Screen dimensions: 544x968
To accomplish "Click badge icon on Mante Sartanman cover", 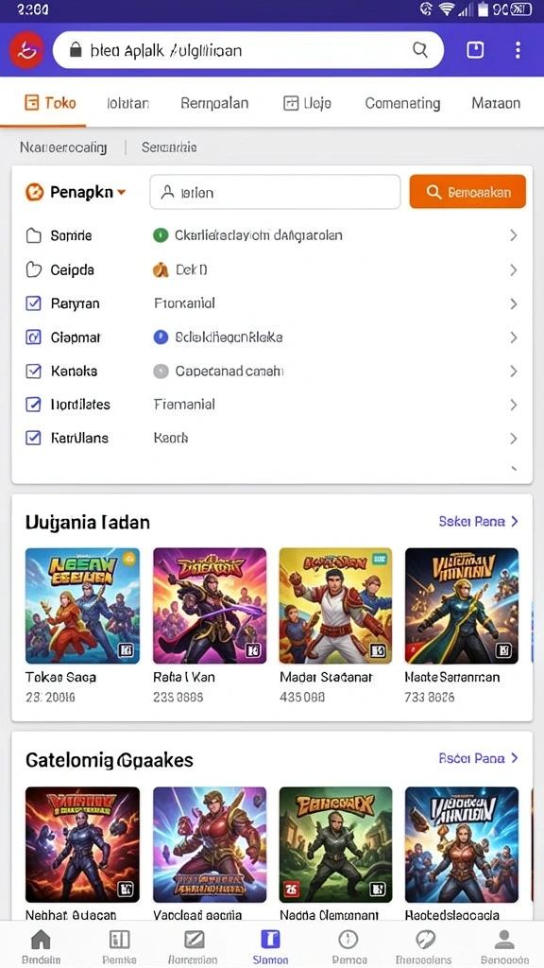I will click(504, 649).
